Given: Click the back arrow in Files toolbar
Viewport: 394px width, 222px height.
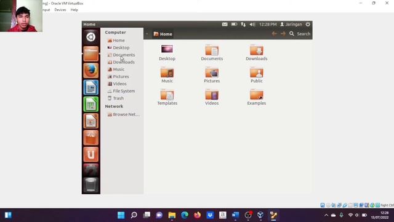Looking at the screenshot, I should coord(274,34).
